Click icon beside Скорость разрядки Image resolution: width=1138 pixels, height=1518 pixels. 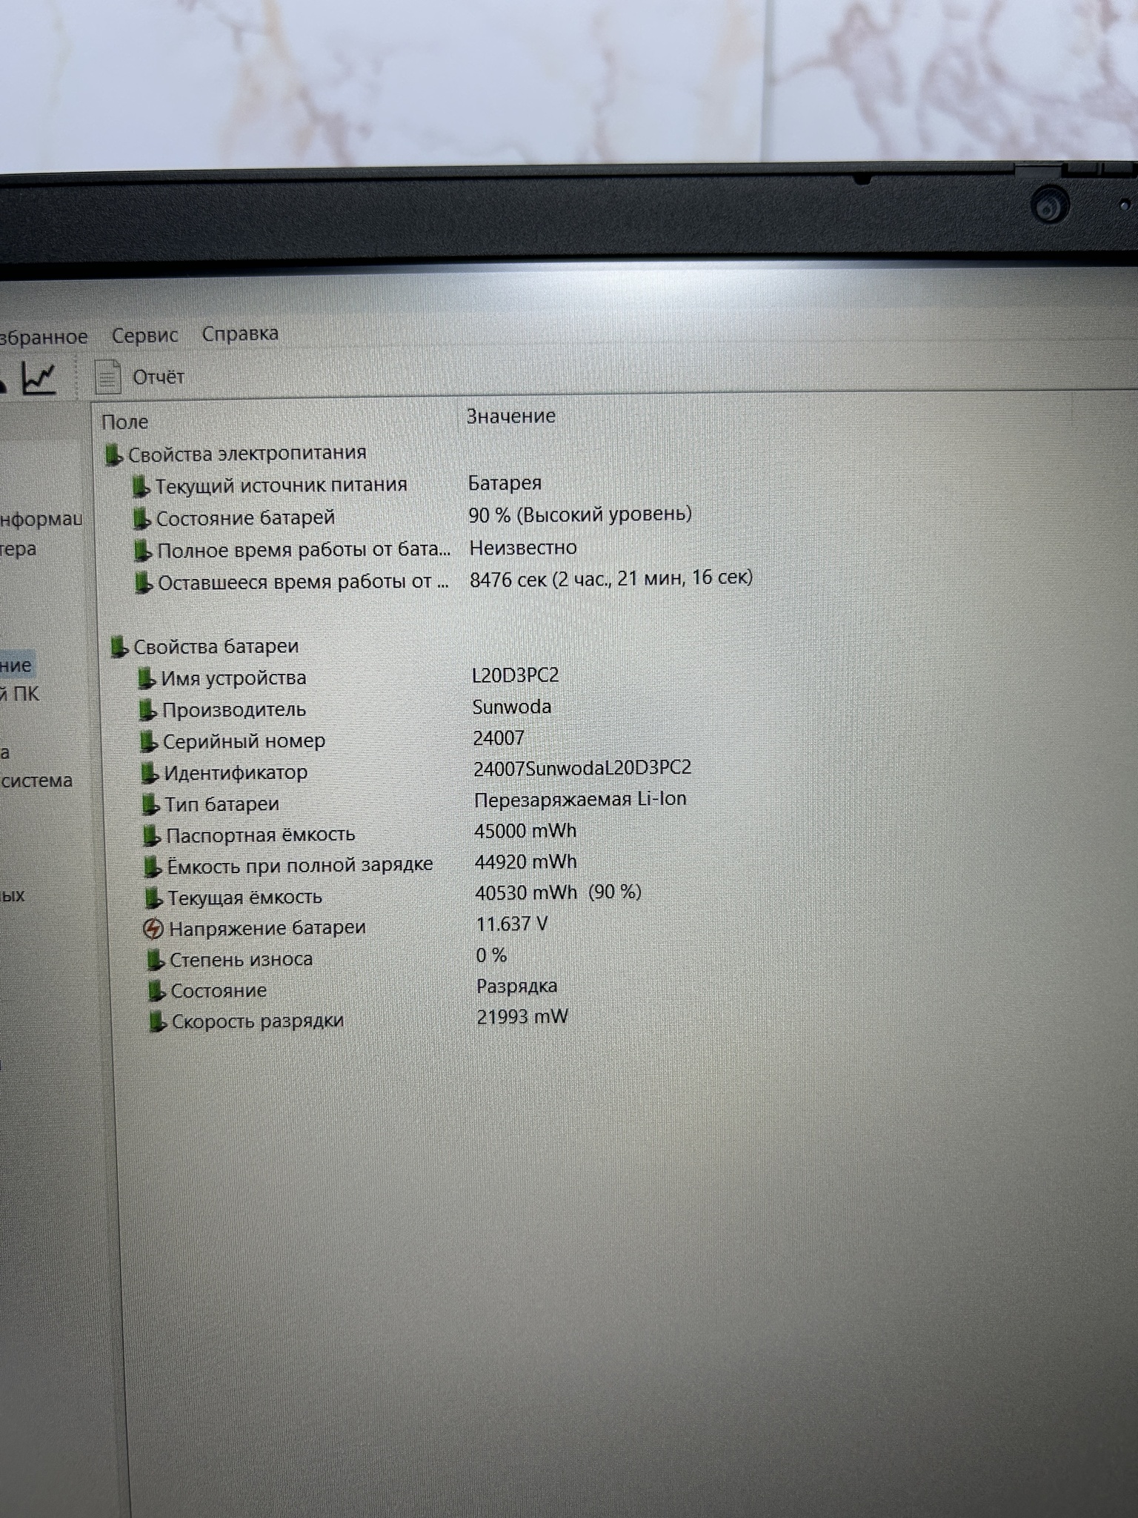tap(156, 1022)
